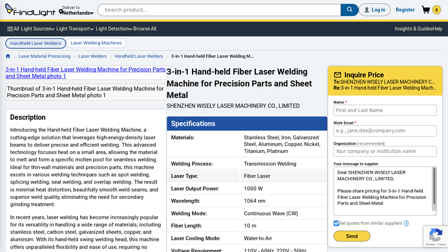
Task: Expand the Light Sources menu
Action: (38, 29)
